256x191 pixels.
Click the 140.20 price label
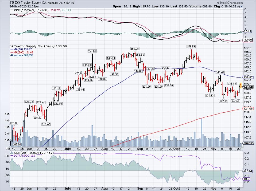(x=78, y=72)
